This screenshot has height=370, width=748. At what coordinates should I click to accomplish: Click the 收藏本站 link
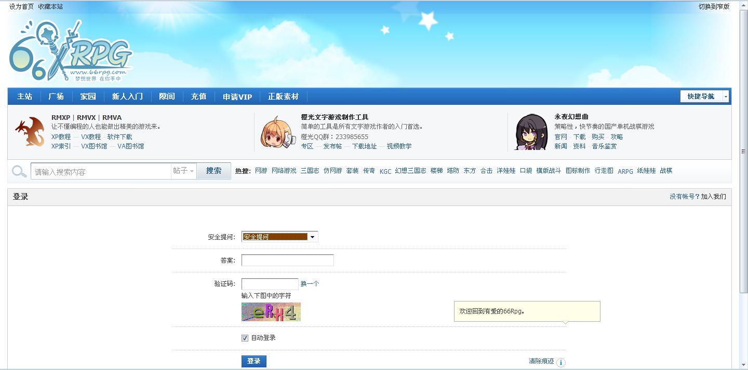[50, 7]
